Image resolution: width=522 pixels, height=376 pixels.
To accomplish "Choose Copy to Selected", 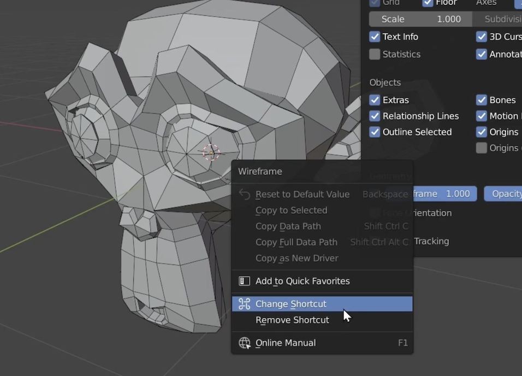I will point(322,210).
